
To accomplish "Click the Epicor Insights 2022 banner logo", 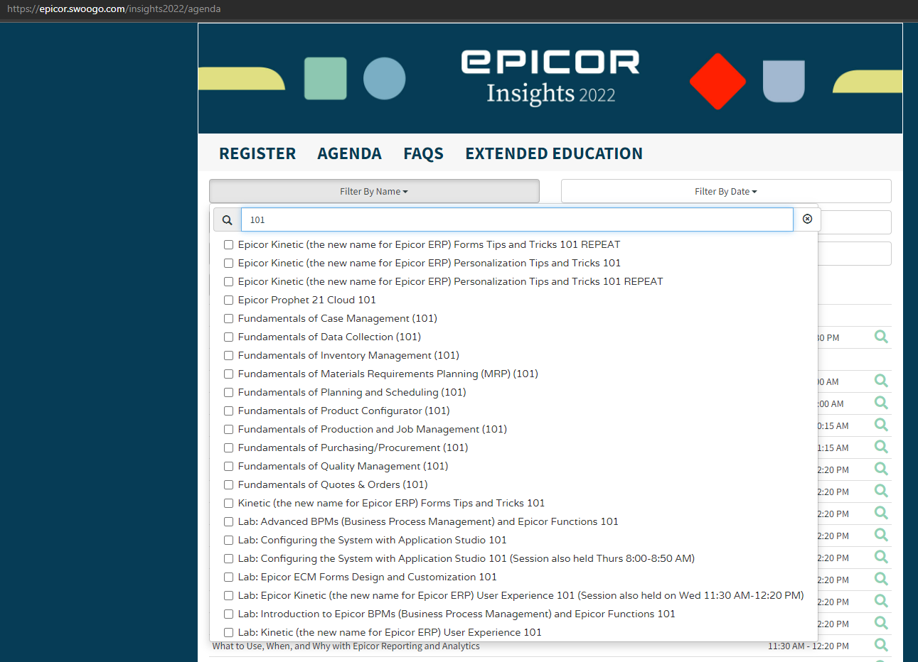I will (550, 78).
